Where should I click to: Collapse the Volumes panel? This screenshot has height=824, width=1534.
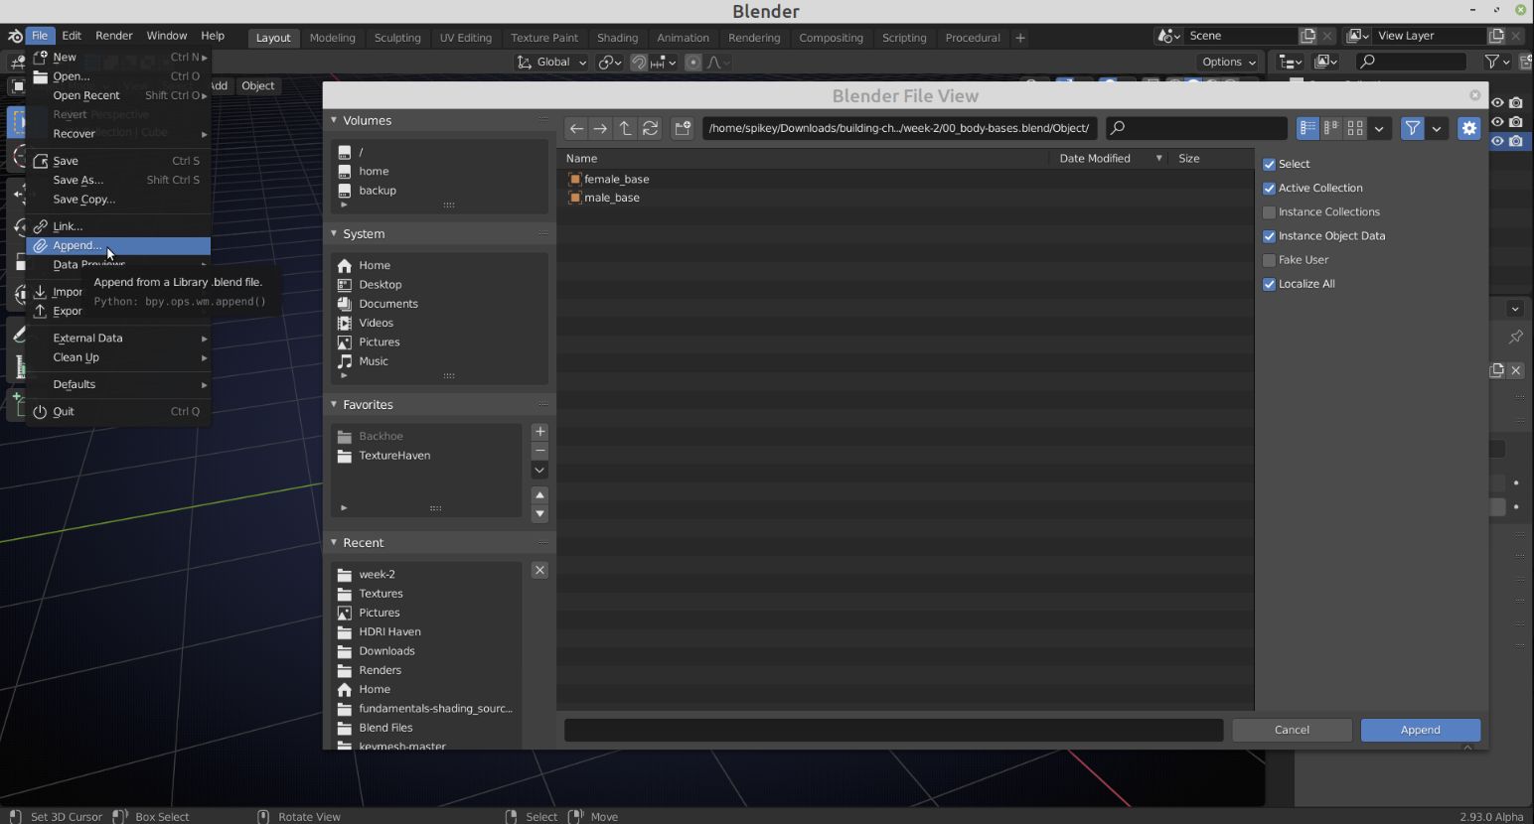(334, 120)
